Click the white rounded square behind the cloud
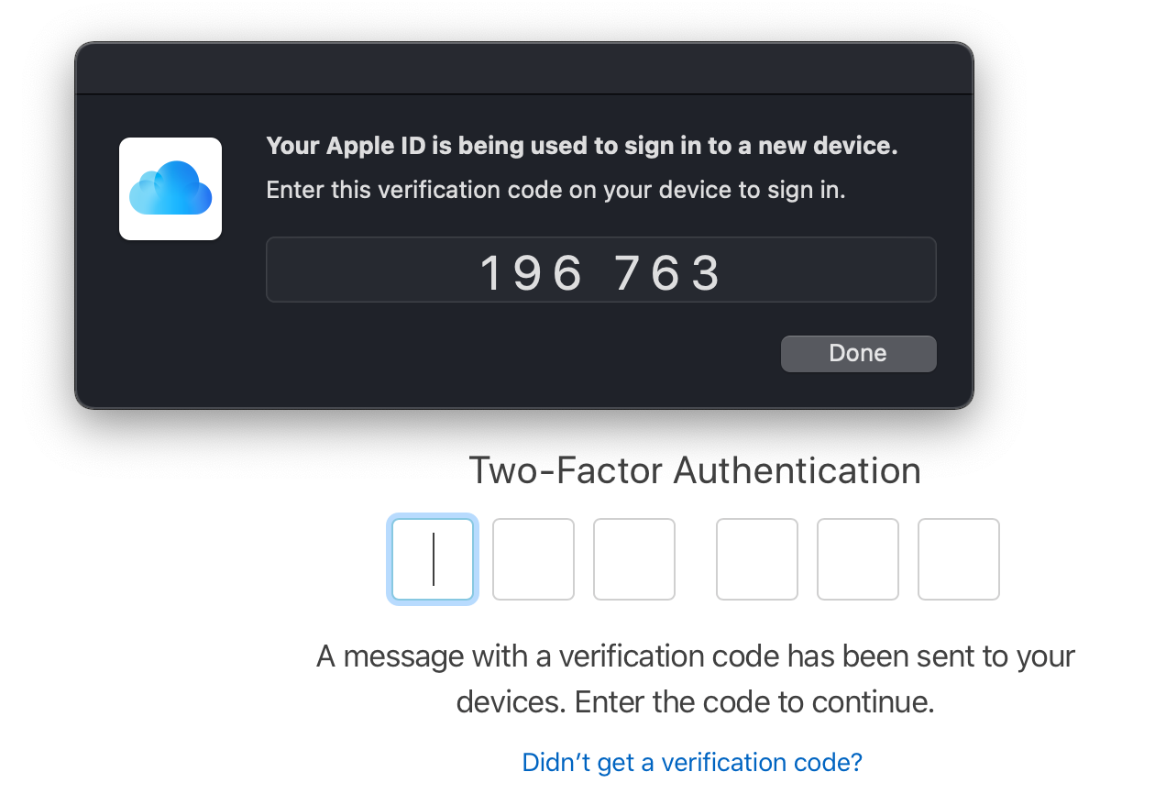 click(137, 156)
